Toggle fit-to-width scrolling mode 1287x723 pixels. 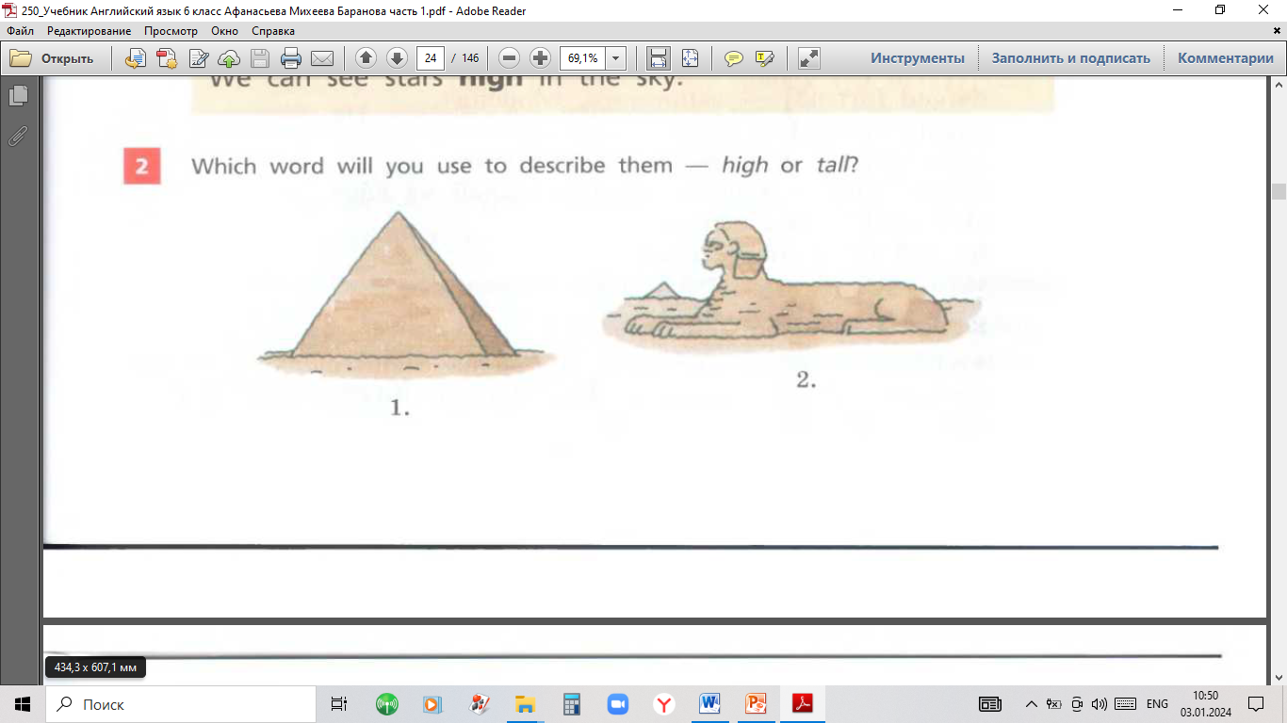(659, 58)
